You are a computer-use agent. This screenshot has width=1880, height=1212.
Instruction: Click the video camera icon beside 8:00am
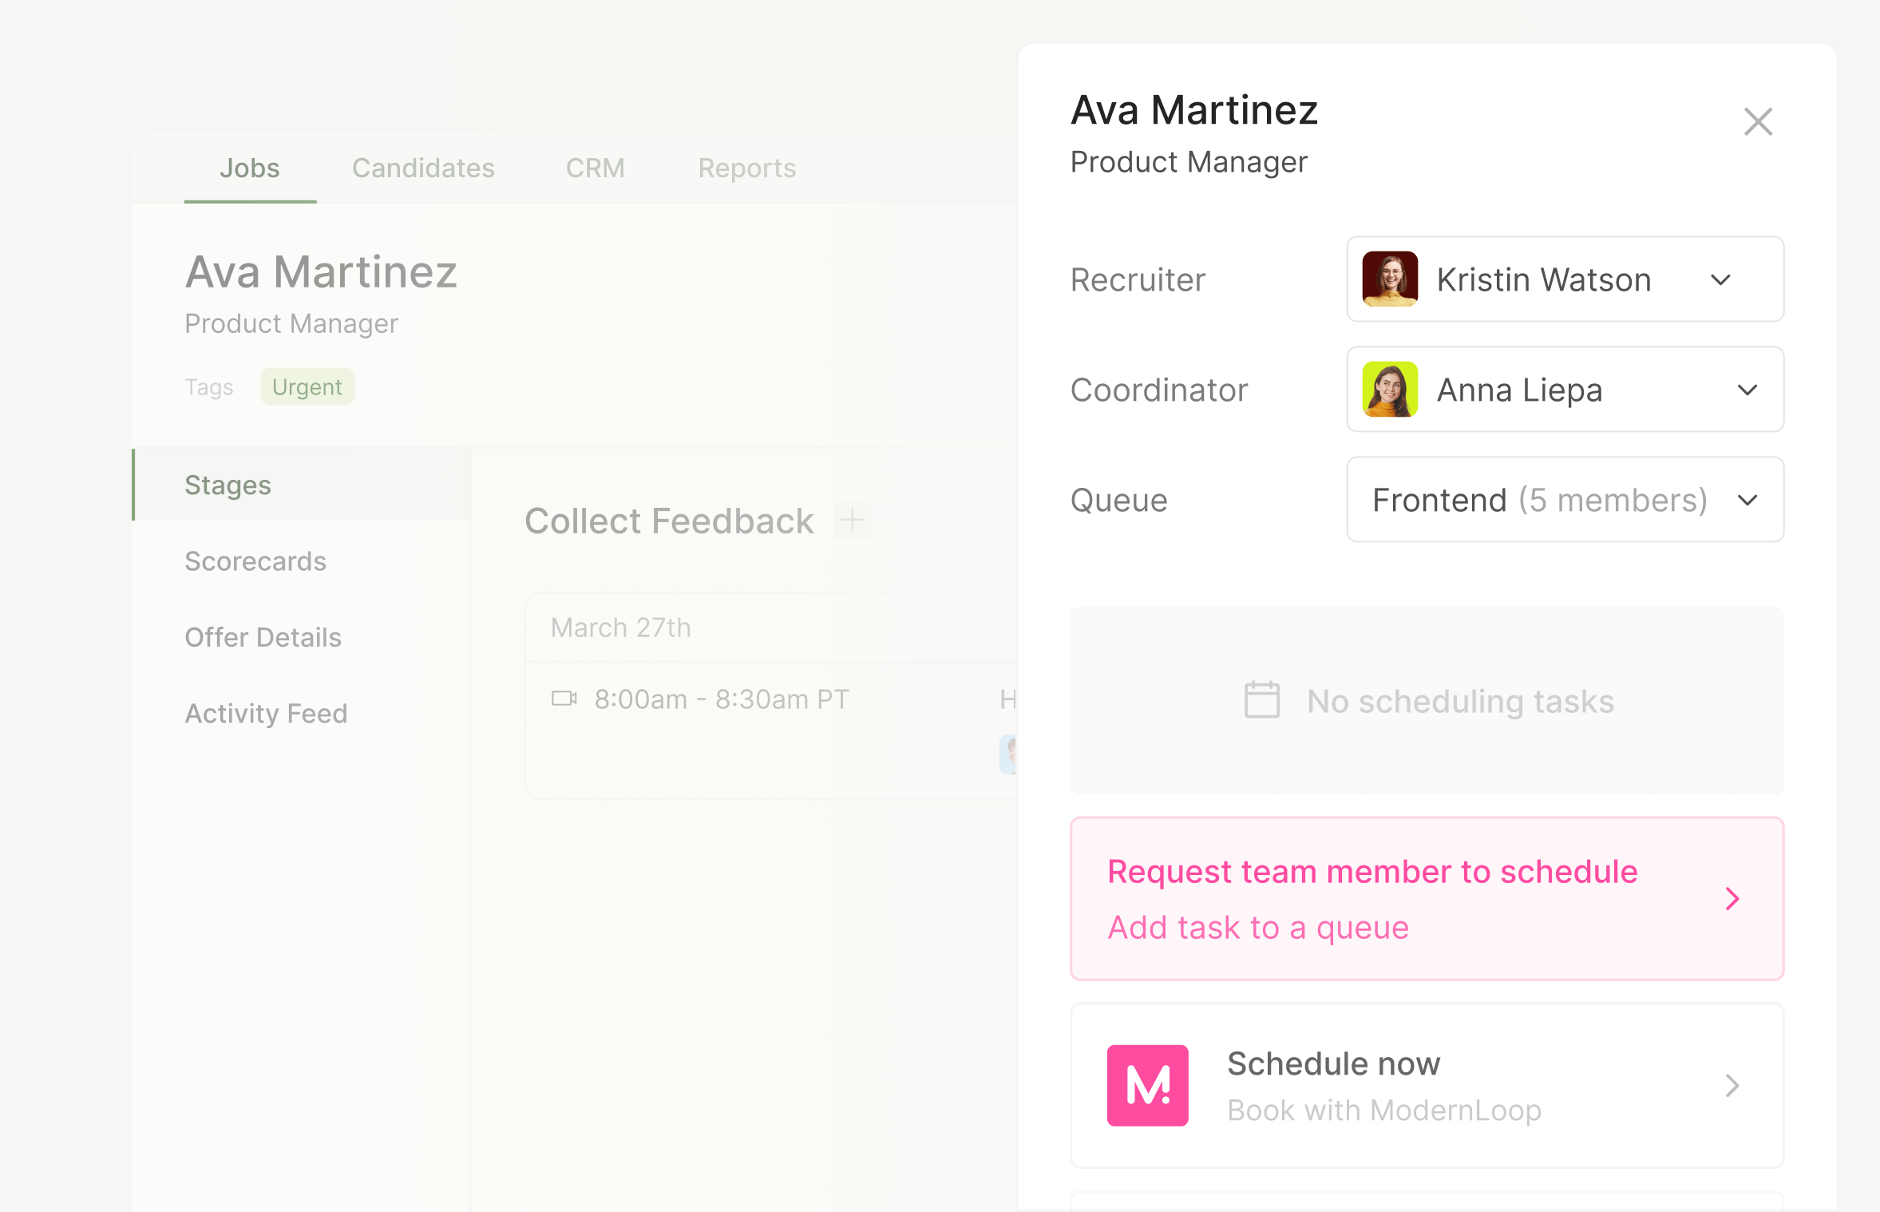564,699
